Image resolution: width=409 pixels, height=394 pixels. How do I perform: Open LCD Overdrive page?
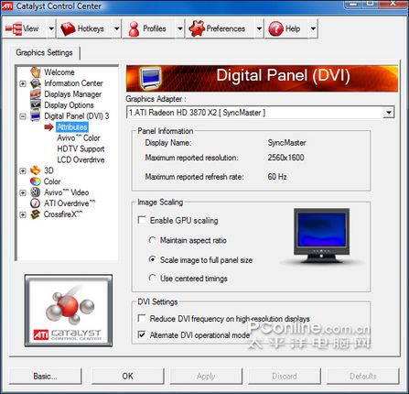(x=81, y=159)
